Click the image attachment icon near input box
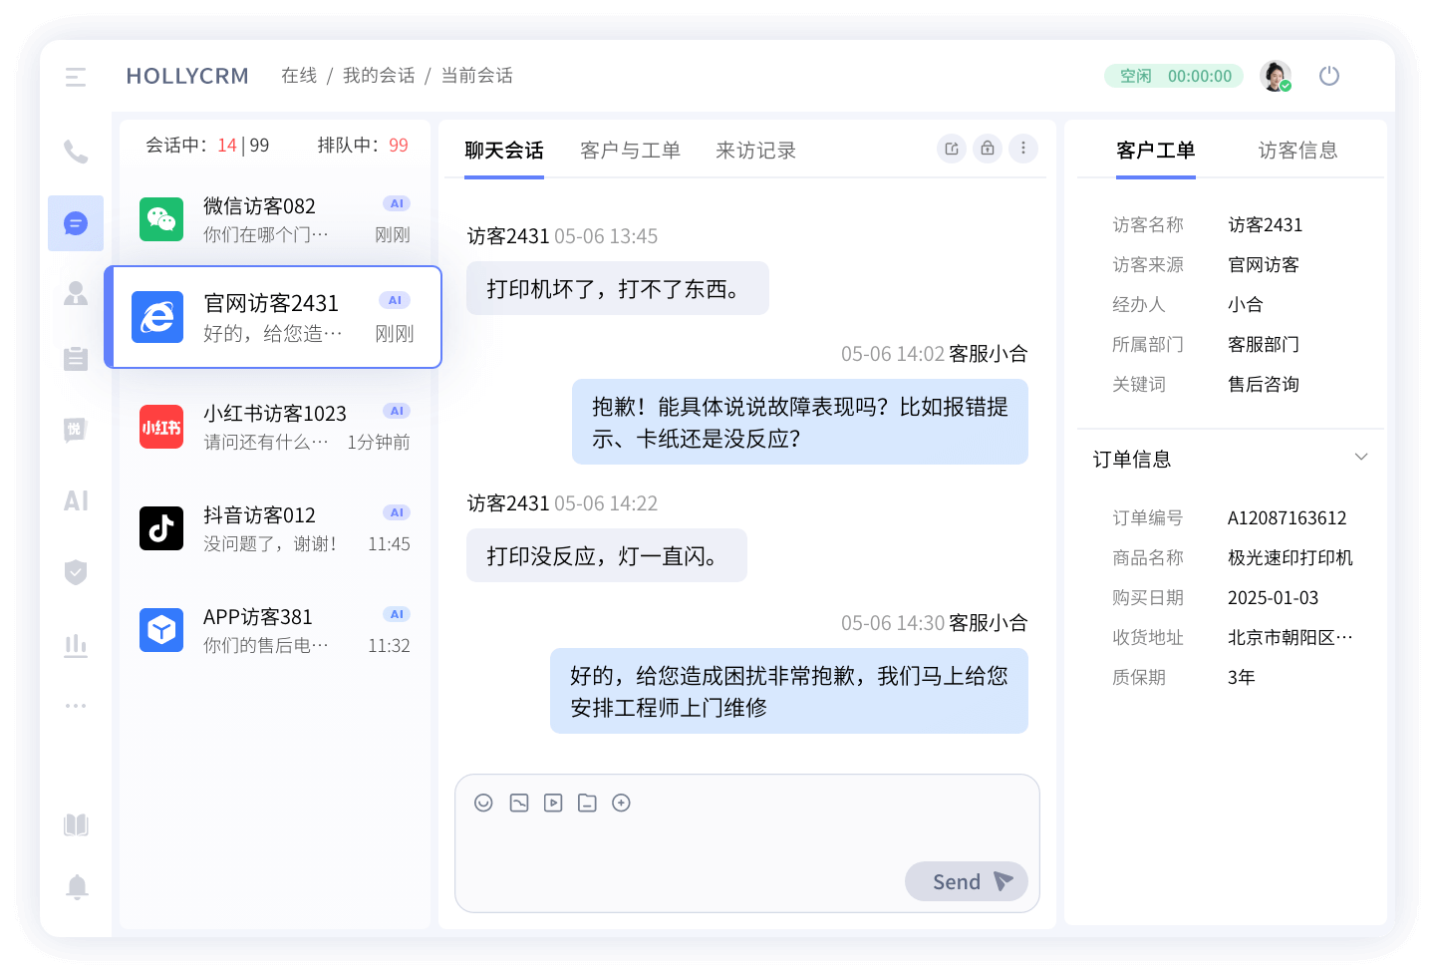 point(518,803)
